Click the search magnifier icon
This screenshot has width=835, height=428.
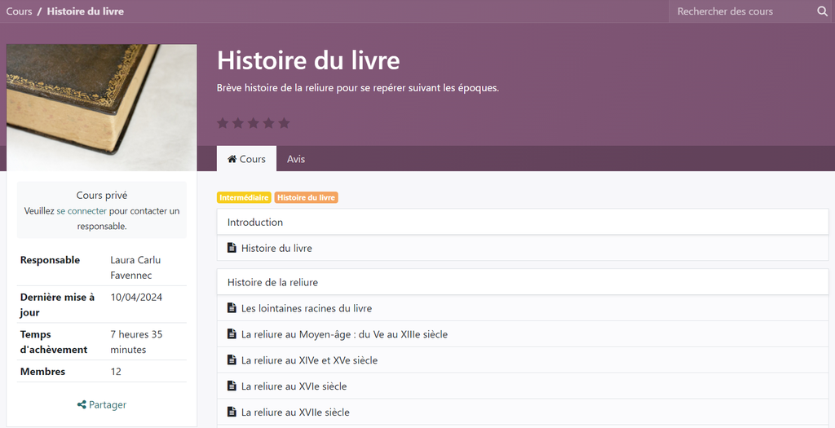pyautogui.click(x=822, y=11)
